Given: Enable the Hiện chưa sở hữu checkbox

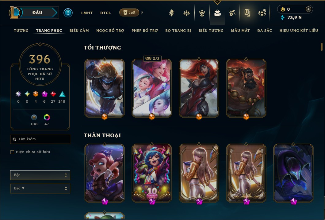Looking at the screenshot, I should click(x=12, y=152).
